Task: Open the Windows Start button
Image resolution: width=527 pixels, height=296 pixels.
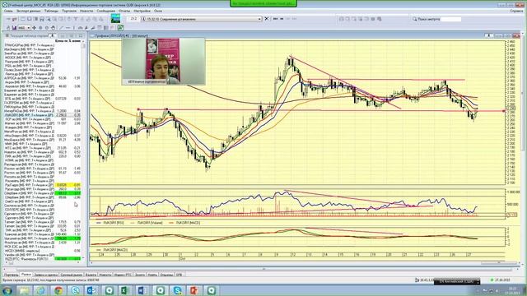Action: click(7, 290)
